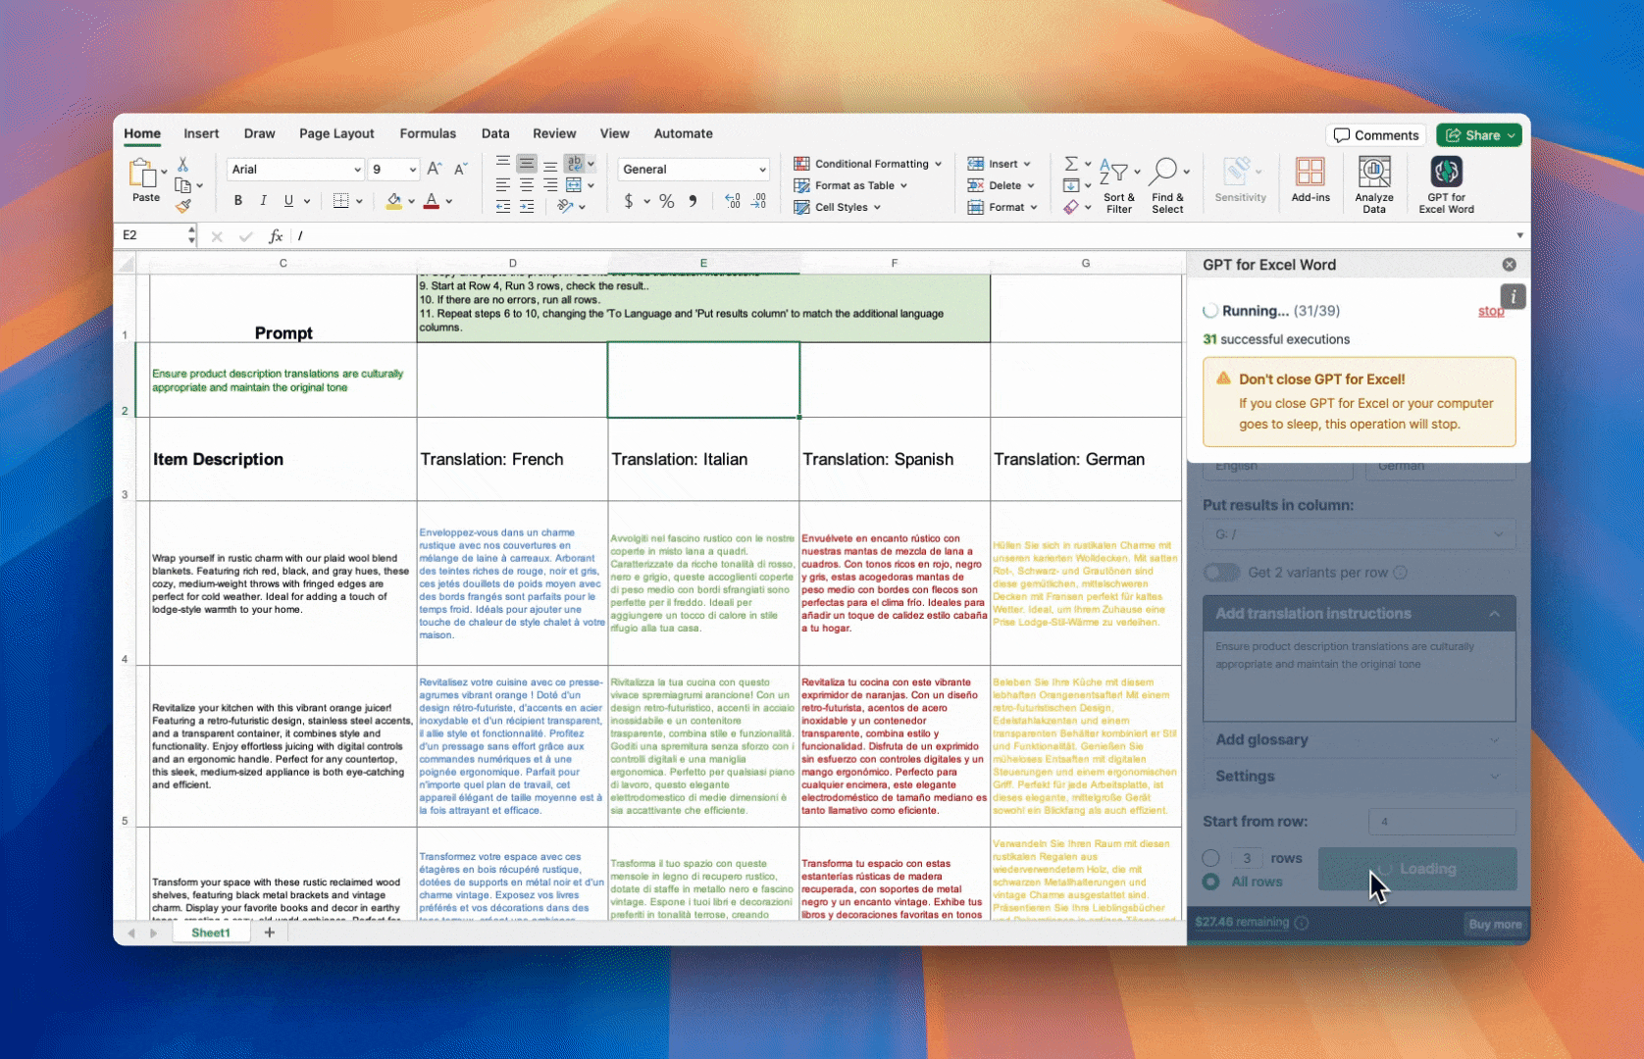The width and height of the screenshot is (1644, 1059).
Task: Expand Conditional Formatting menu
Action: 868,164
